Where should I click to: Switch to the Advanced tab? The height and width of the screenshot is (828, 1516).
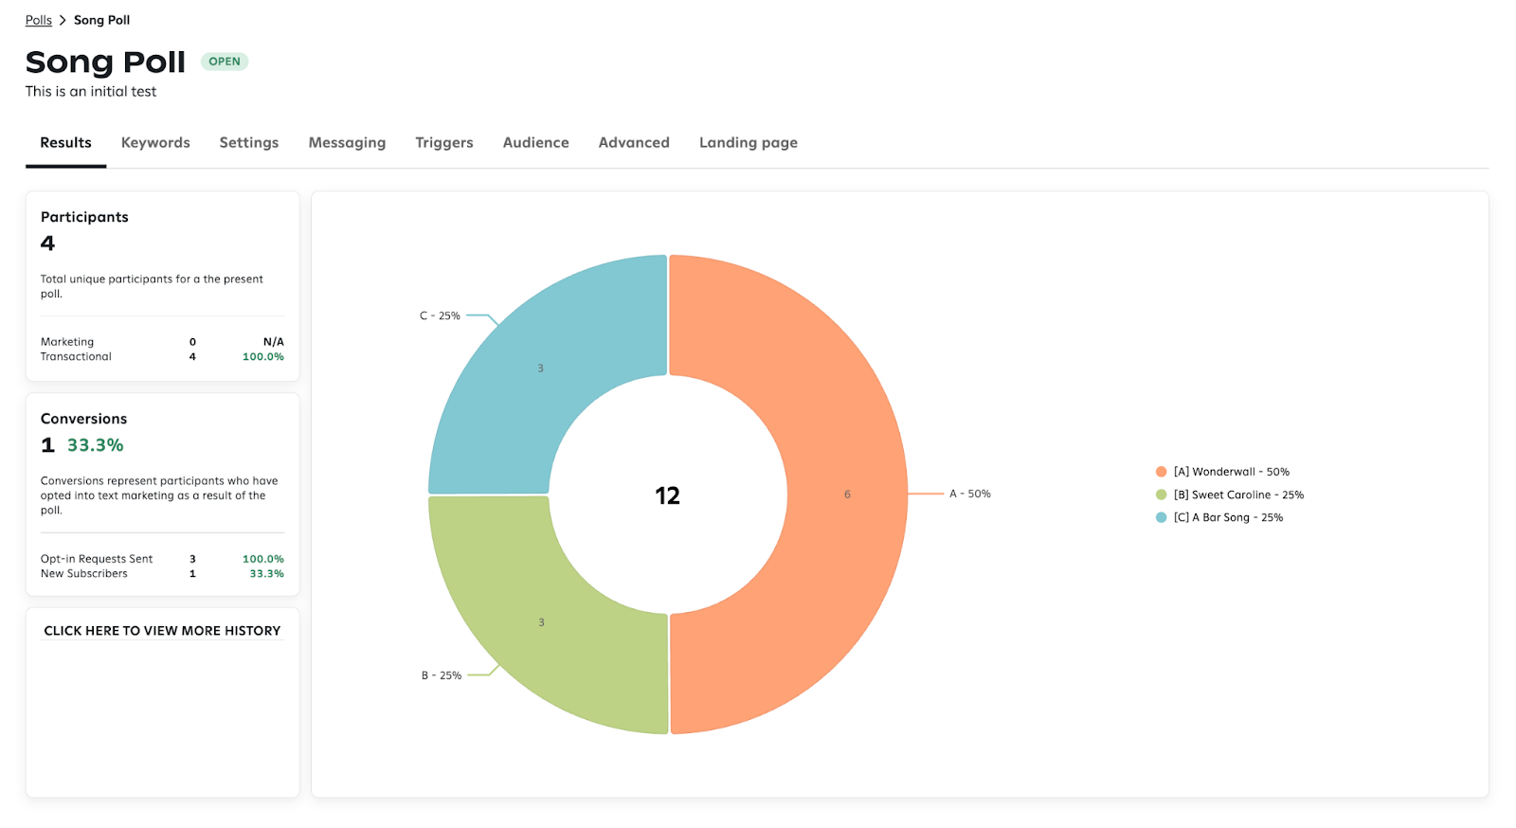pyautogui.click(x=634, y=143)
